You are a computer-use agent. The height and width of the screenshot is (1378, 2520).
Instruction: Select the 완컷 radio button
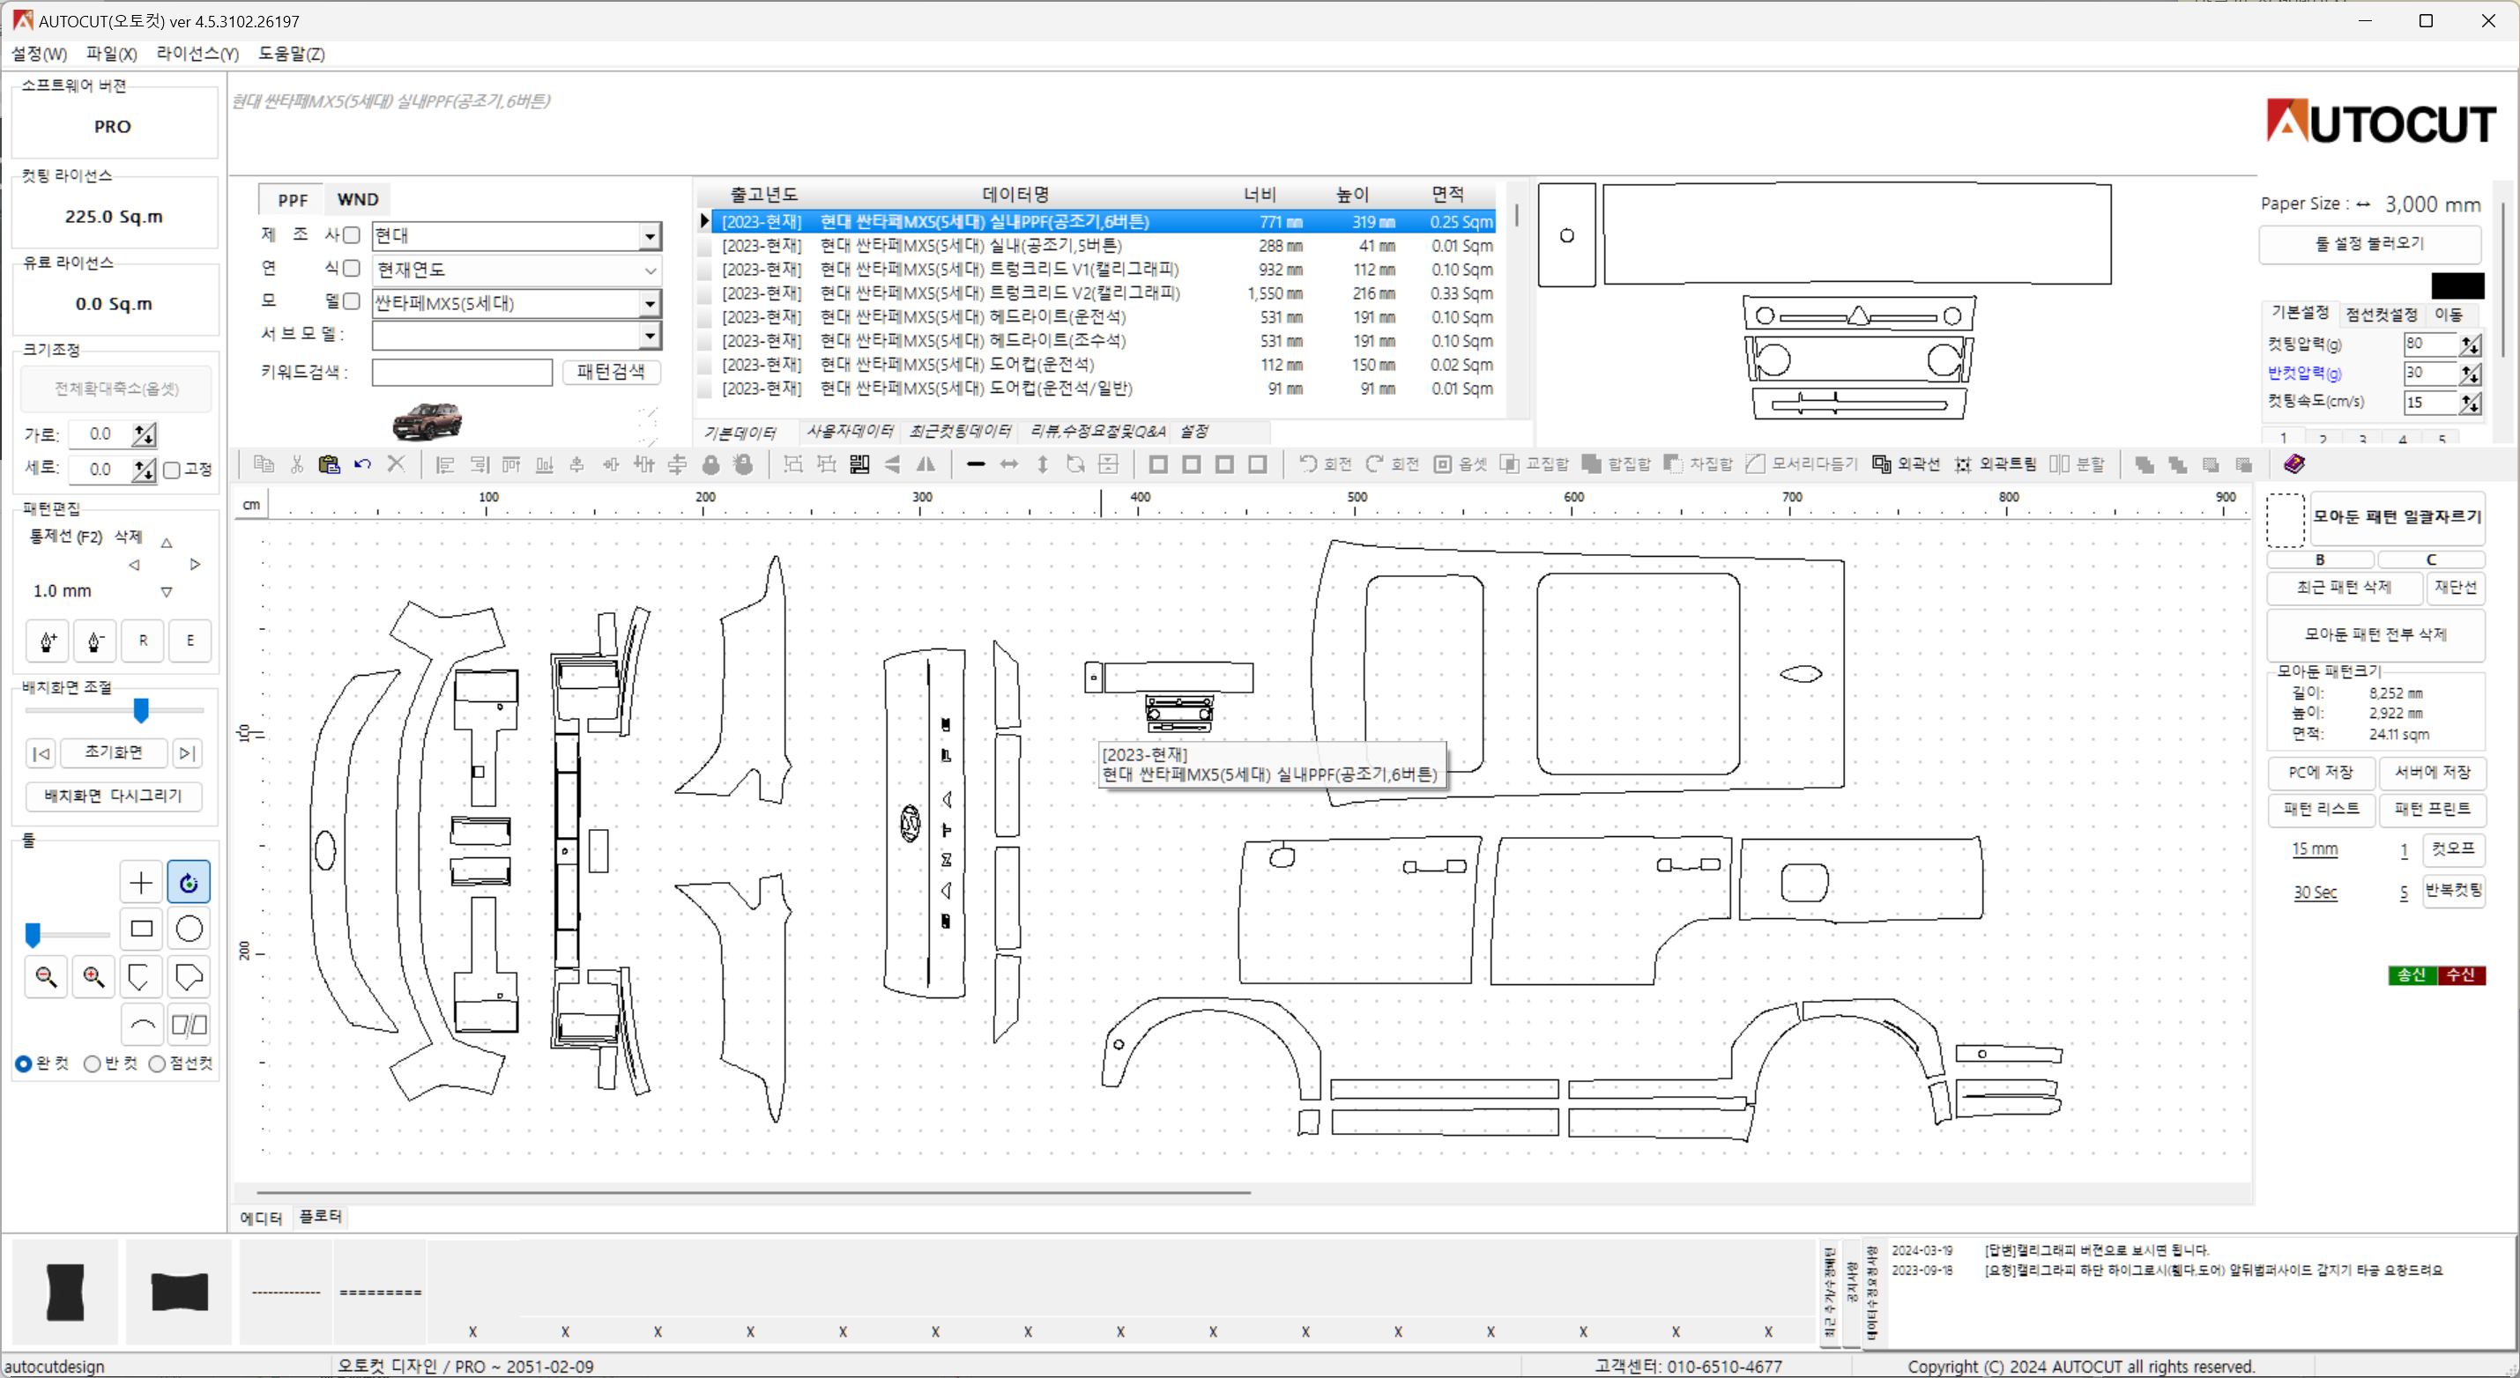pos(24,1064)
